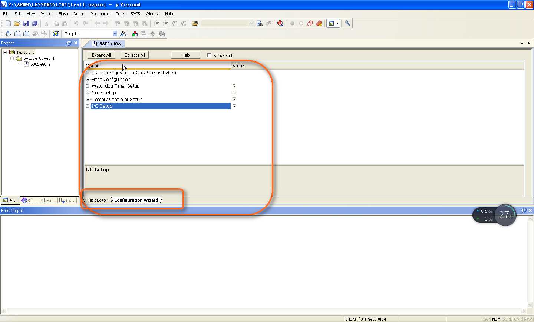Screen dimensions: 534x322
Task: Click the Expand All button
Action: 101,55
